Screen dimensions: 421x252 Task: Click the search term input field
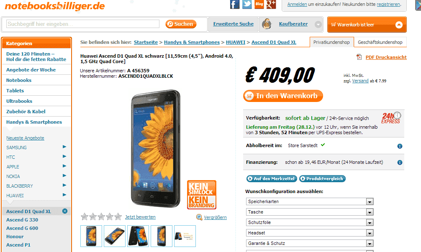tap(83, 24)
